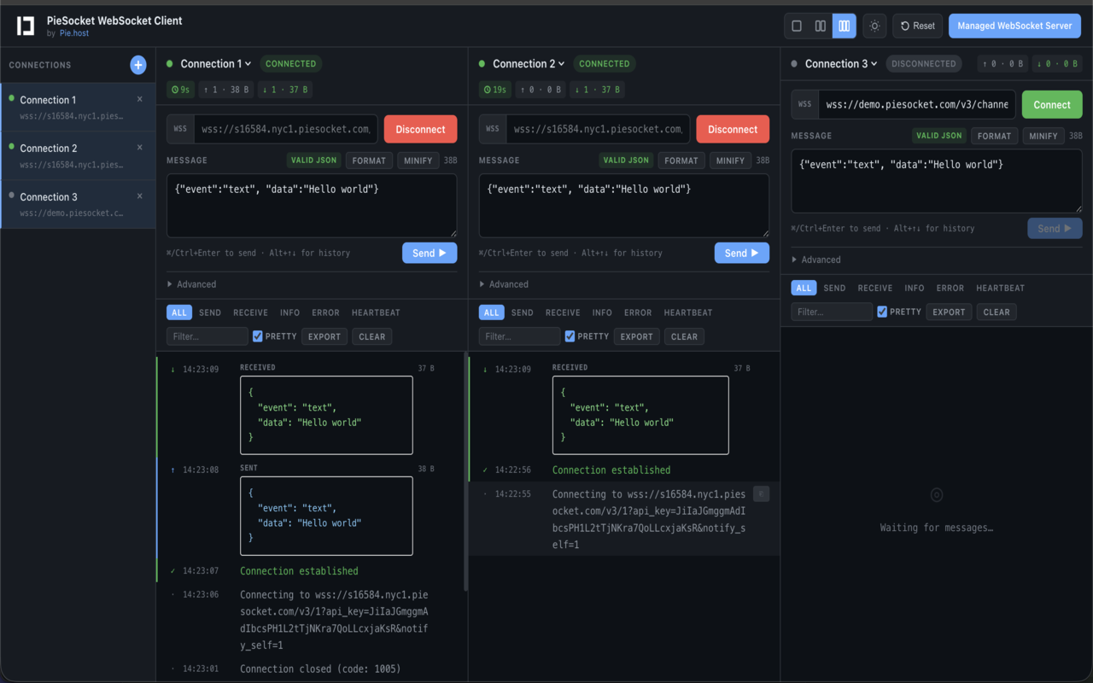Toggle PRETTY checkbox in Connection 2
The image size is (1093, 683).
pyautogui.click(x=570, y=336)
